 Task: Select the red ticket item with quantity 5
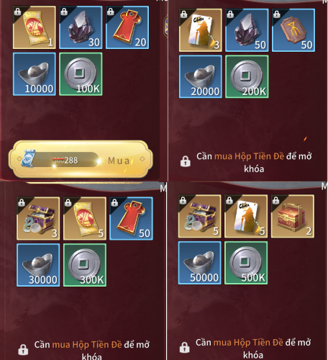(85, 218)
